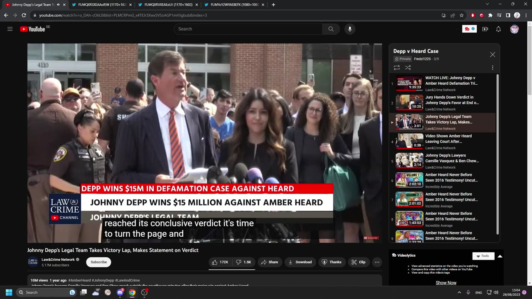
Task: Click the playlist panel scrollbar
Action: [497, 154]
